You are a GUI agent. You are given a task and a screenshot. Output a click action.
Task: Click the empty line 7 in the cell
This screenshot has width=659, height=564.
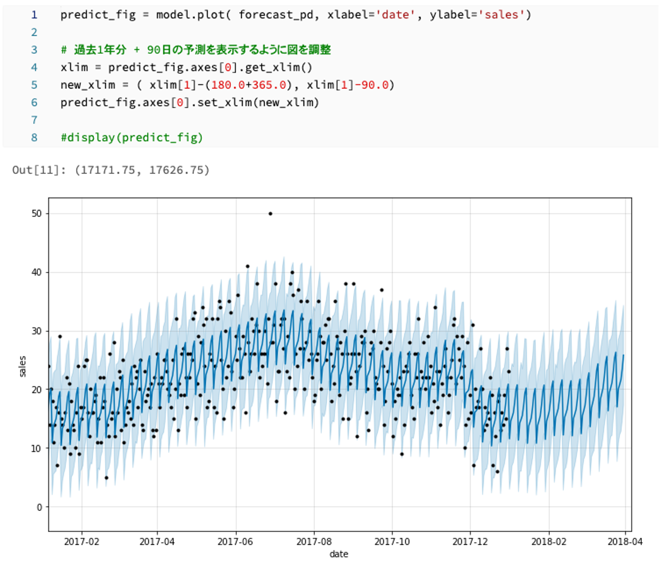click(x=177, y=120)
